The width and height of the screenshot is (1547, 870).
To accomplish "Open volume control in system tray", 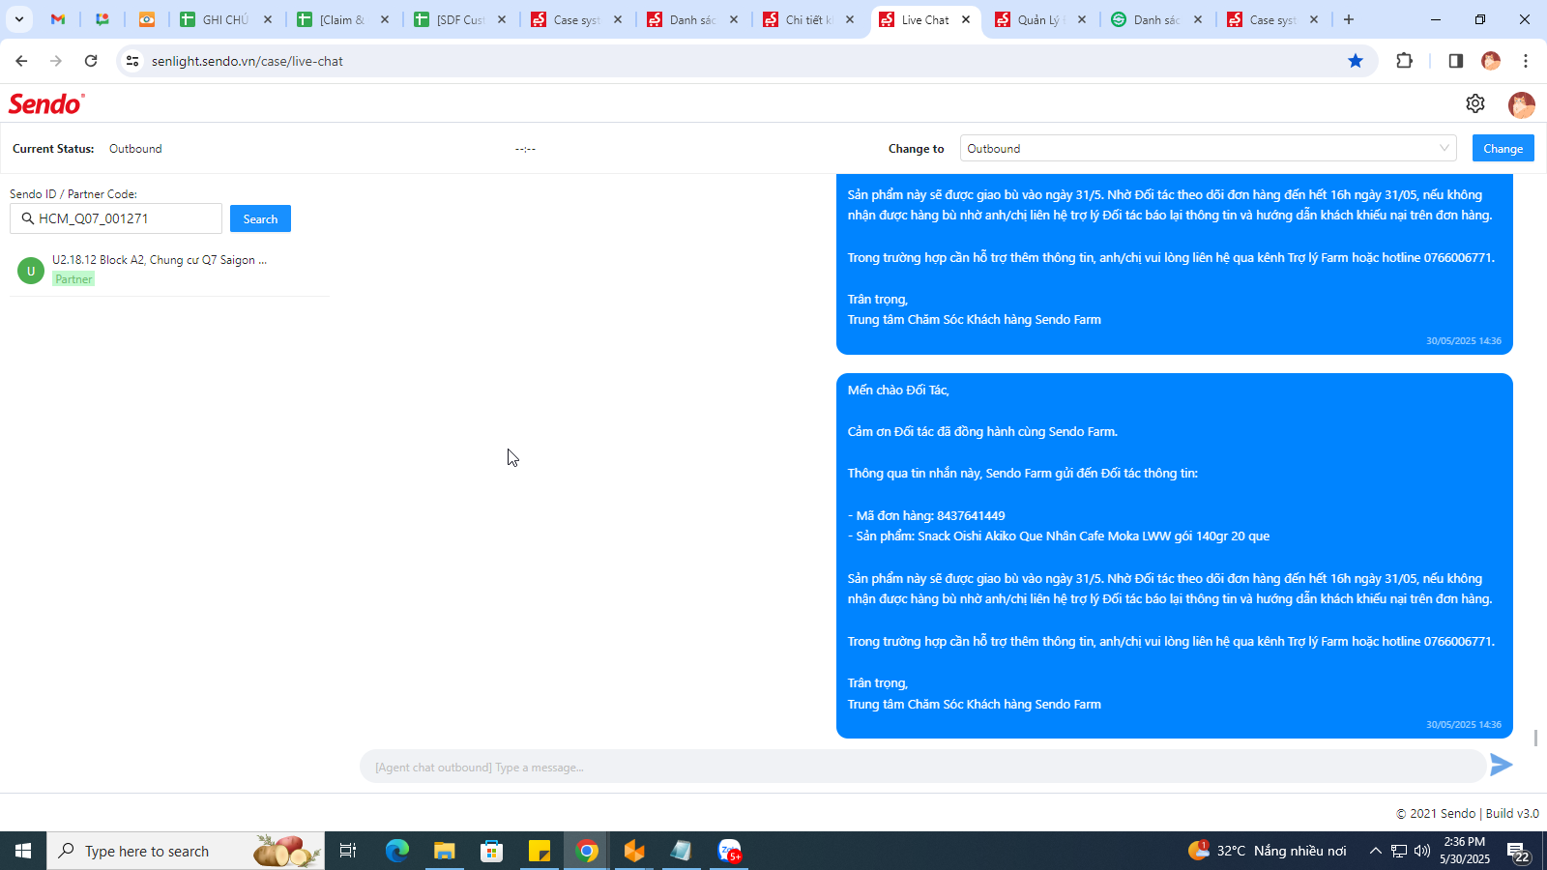I will [1421, 851].
